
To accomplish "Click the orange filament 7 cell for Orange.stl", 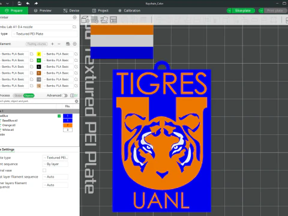I will 68,125.
